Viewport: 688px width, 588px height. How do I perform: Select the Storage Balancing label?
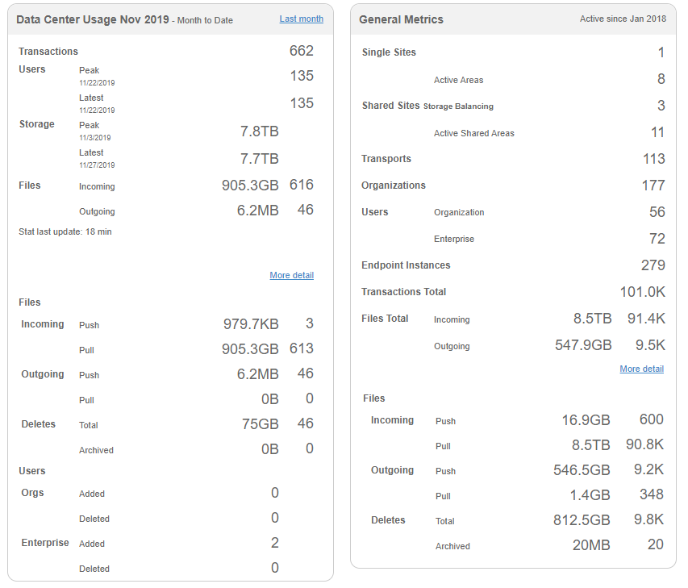tap(458, 106)
